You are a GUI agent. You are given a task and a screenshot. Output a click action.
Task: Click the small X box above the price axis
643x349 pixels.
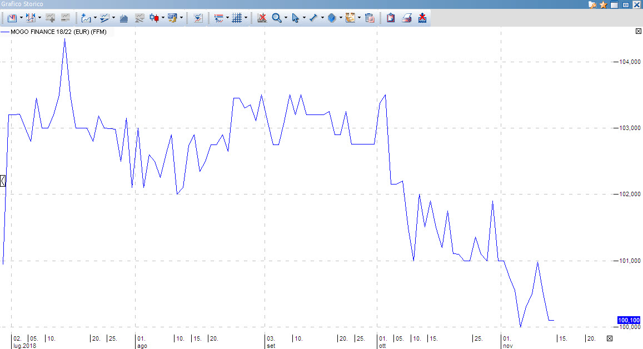click(639, 31)
